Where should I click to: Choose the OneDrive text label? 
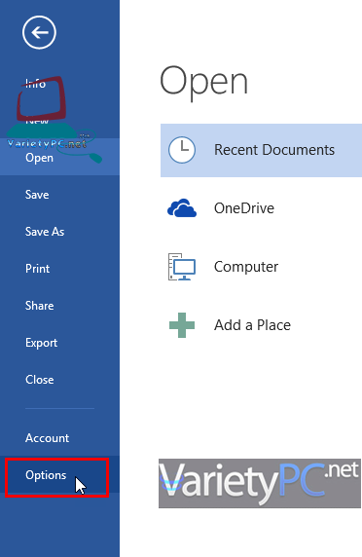point(244,208)
